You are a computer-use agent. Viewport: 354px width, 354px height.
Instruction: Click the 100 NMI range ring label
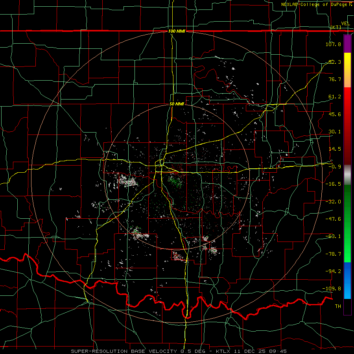[x=177, y=31]
